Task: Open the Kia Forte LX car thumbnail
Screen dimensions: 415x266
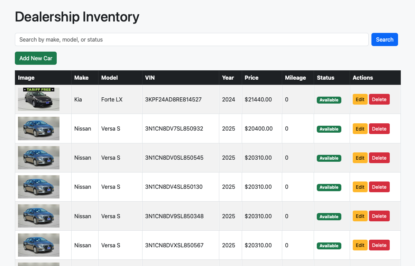Action: tap(39, 99)
